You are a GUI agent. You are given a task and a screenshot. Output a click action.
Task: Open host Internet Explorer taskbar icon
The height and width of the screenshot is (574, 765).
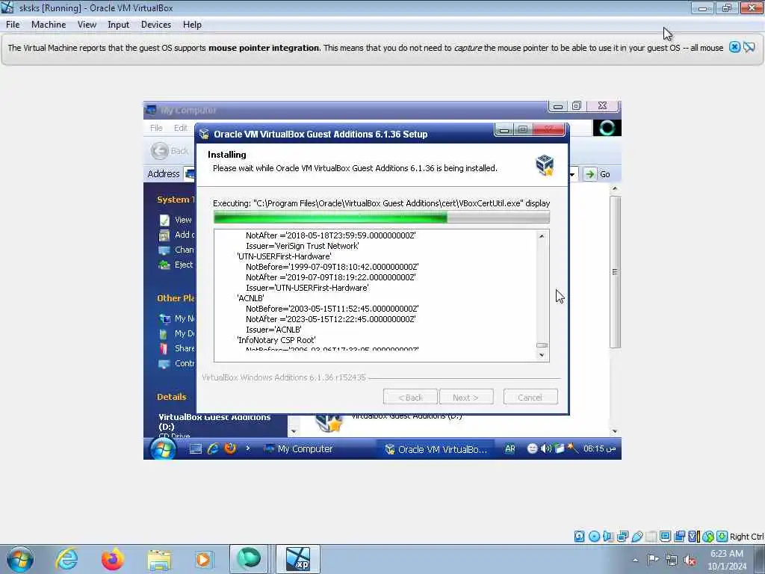(x=66, y=559)
